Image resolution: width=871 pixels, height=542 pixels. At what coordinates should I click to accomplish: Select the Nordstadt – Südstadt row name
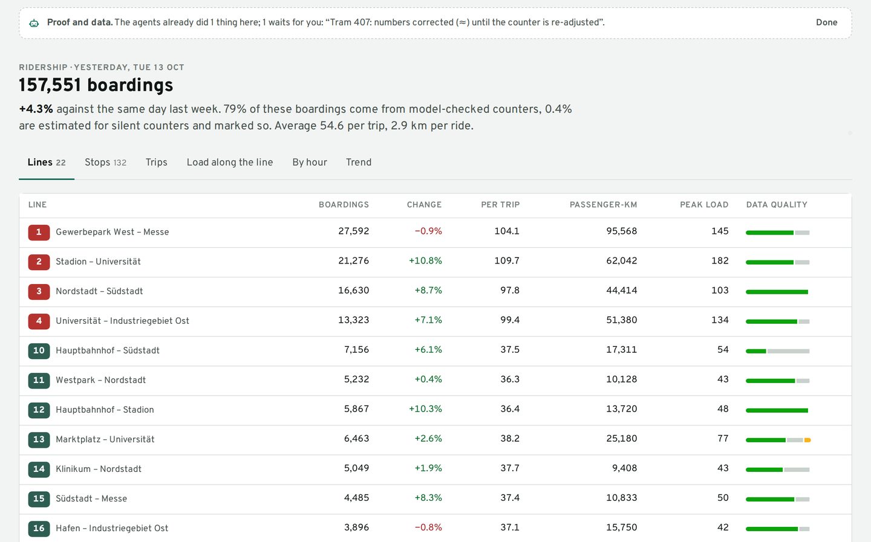(x=99, y=291)
